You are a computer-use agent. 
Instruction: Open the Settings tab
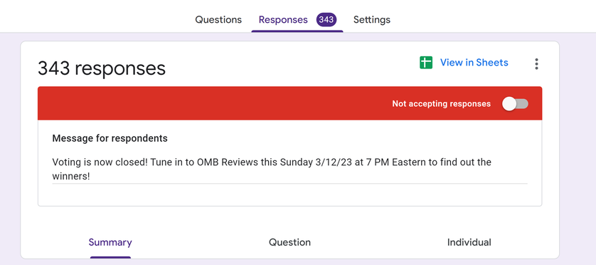(x=372, y=20)
